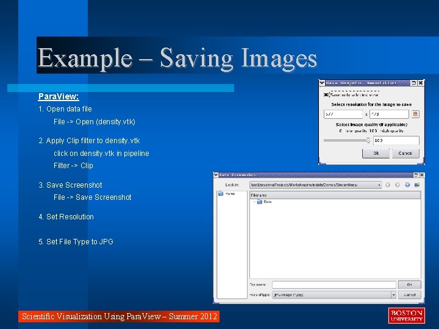
Task: Click the lock aspect ratio icon beside resolution fields
Action: click(x=415, y=114)
